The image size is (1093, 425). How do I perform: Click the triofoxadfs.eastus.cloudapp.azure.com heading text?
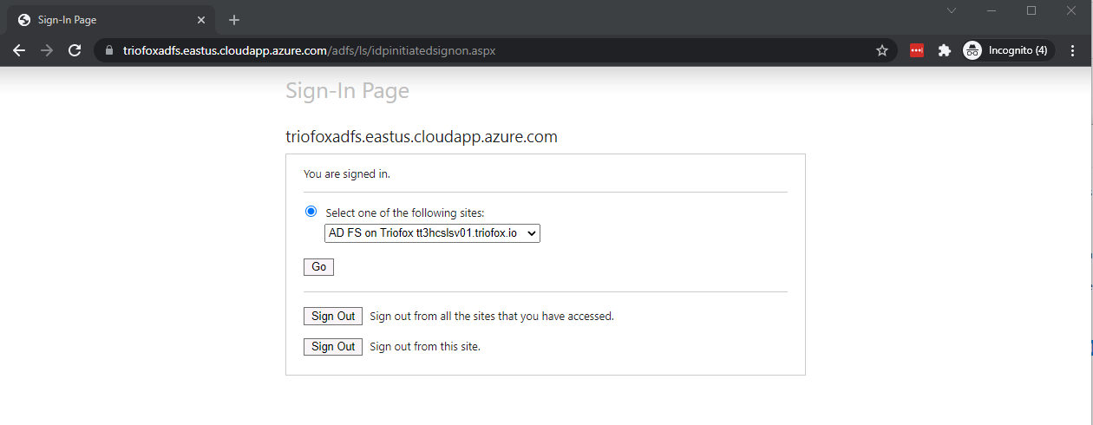422,137
